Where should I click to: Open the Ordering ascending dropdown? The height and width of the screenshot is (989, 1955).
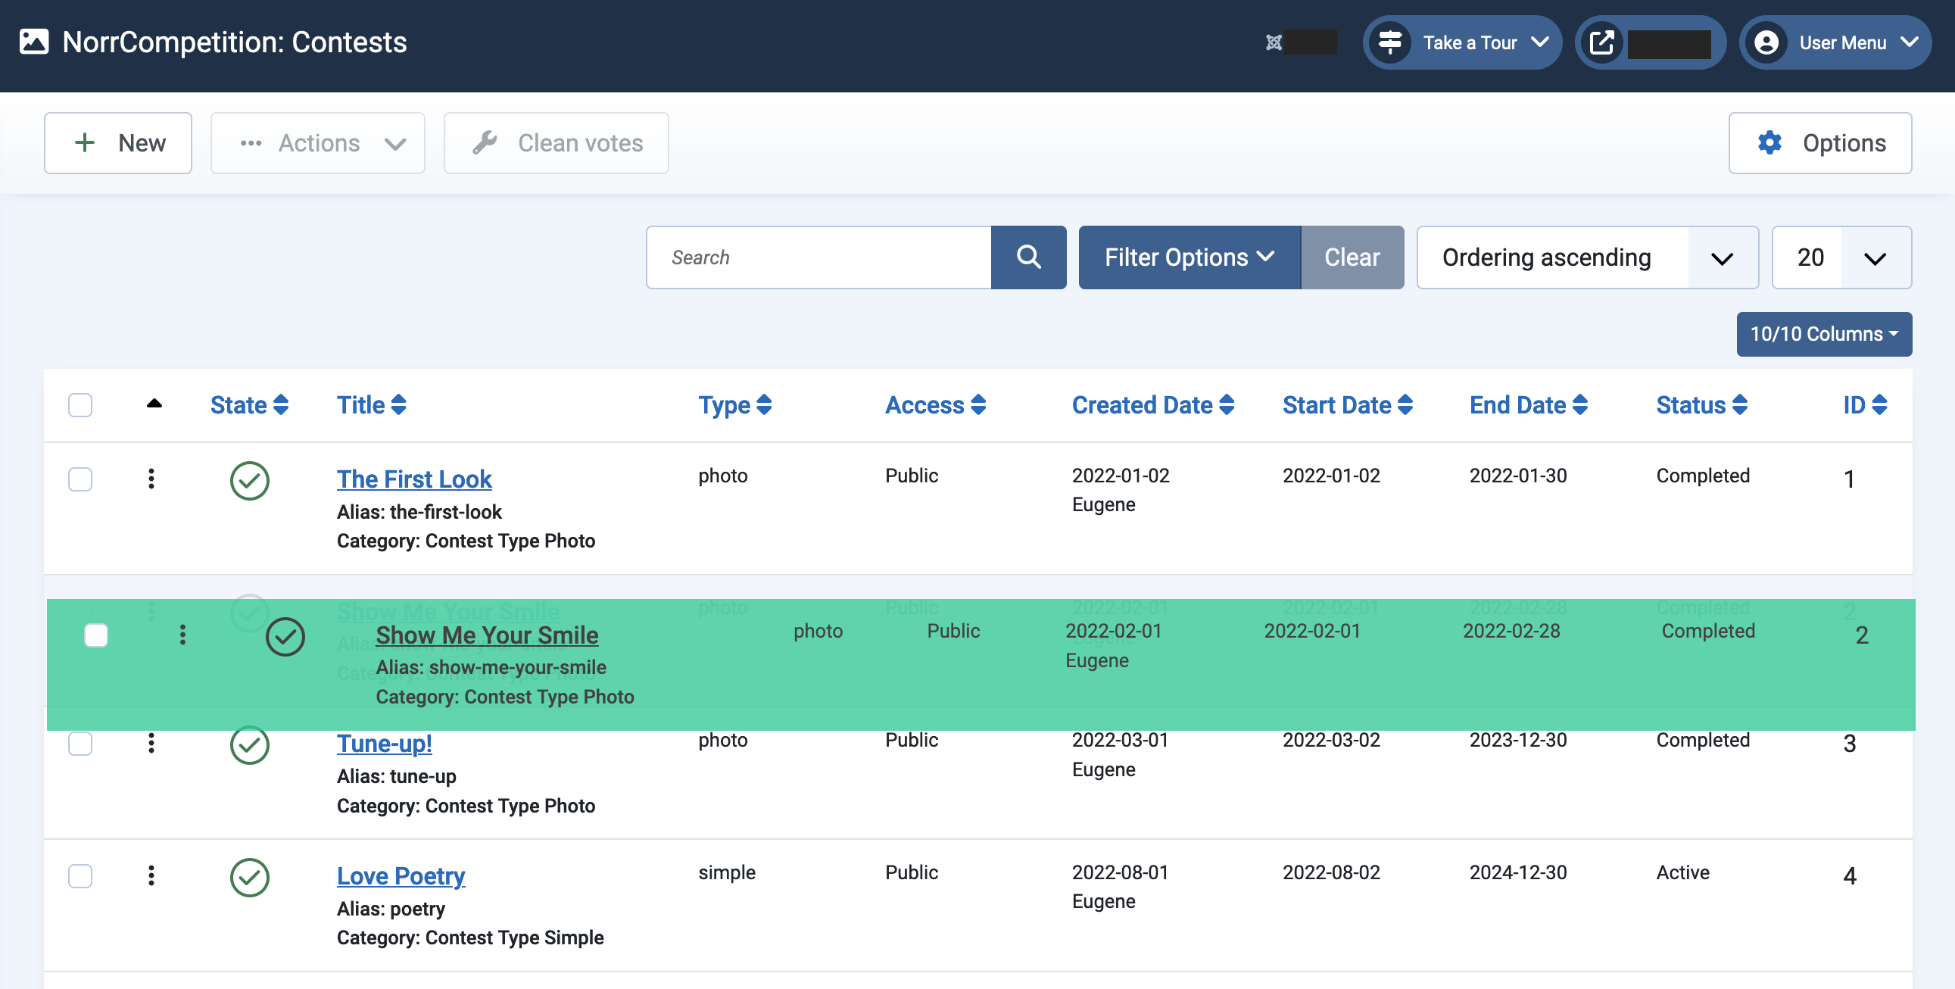point(1586,257)
